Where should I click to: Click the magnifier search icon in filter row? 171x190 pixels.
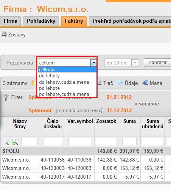point(6,142)
